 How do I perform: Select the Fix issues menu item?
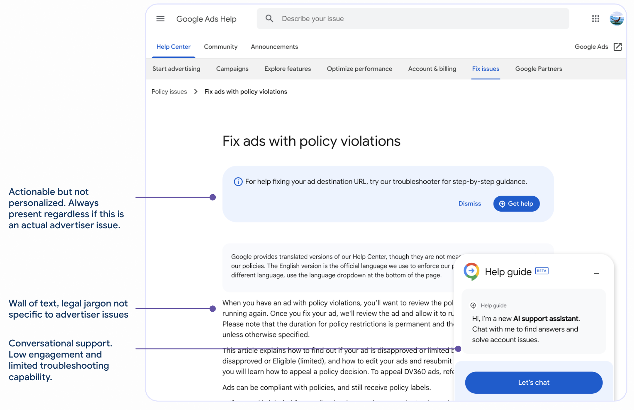tap(486, 69)
